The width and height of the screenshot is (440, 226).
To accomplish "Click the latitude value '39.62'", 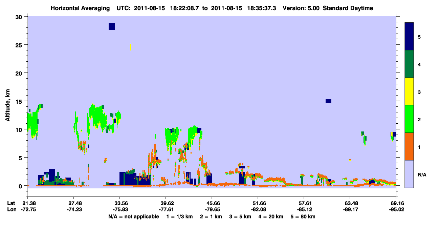I will [x=166, y=203].
